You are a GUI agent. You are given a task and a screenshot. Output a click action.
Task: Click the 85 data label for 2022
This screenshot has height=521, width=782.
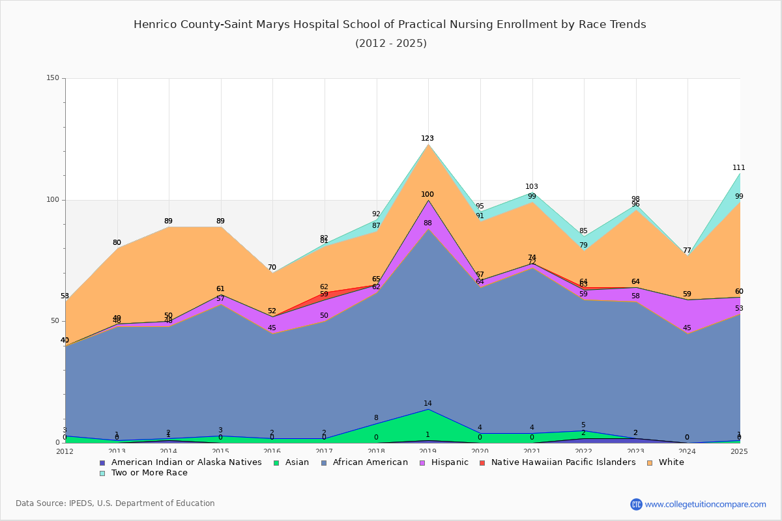point(583,231)
